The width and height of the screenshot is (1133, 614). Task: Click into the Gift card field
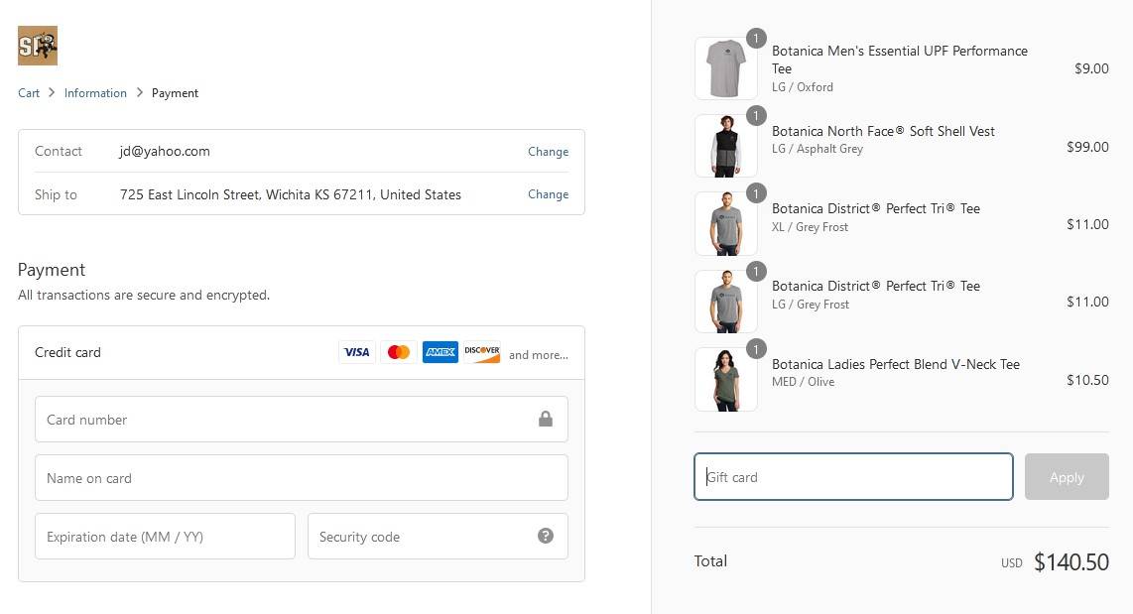click(853, 477)
